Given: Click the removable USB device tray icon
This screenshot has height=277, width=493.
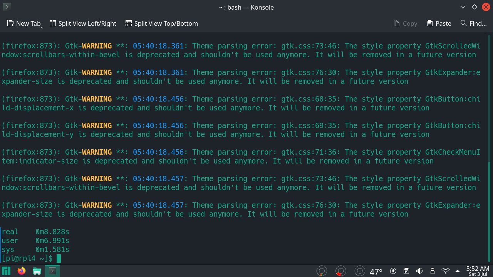Looking at the screenshot, I should click(x=432, y=271).
